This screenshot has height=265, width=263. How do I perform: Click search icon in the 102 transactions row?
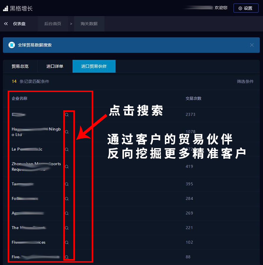[67, 243]
